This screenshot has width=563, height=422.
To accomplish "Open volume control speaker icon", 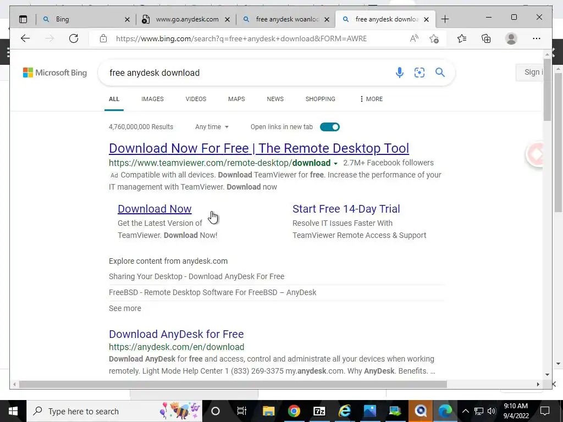I will (x=492, y=411).
